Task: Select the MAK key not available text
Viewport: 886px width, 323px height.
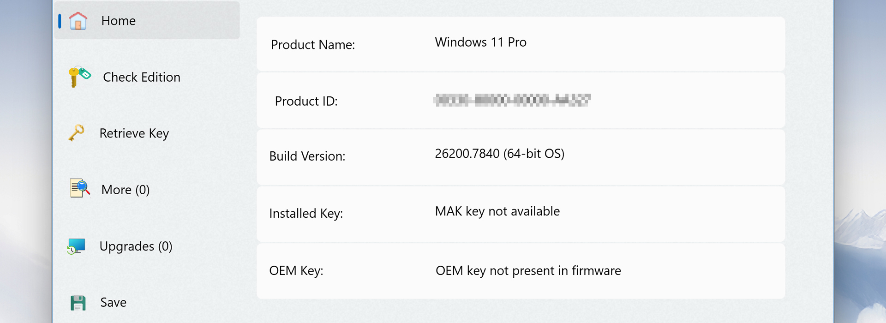Action: [497, 211]
